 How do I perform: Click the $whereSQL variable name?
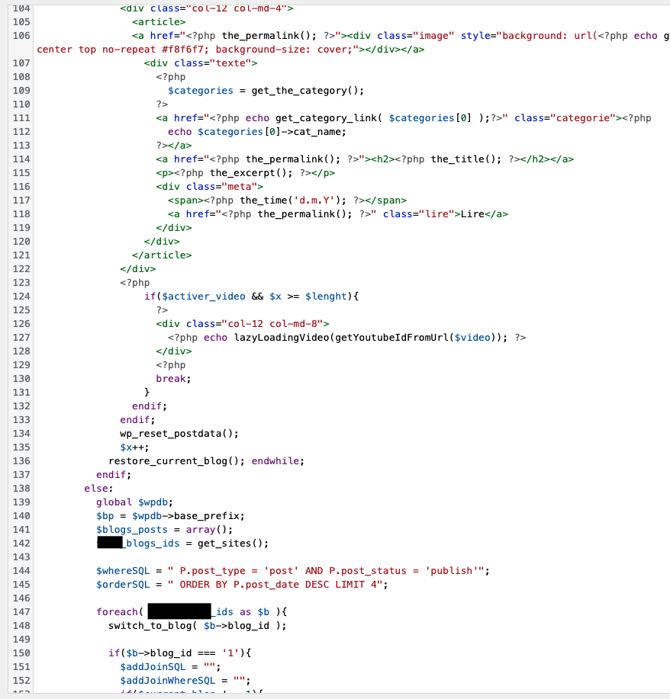pos(123,571)
